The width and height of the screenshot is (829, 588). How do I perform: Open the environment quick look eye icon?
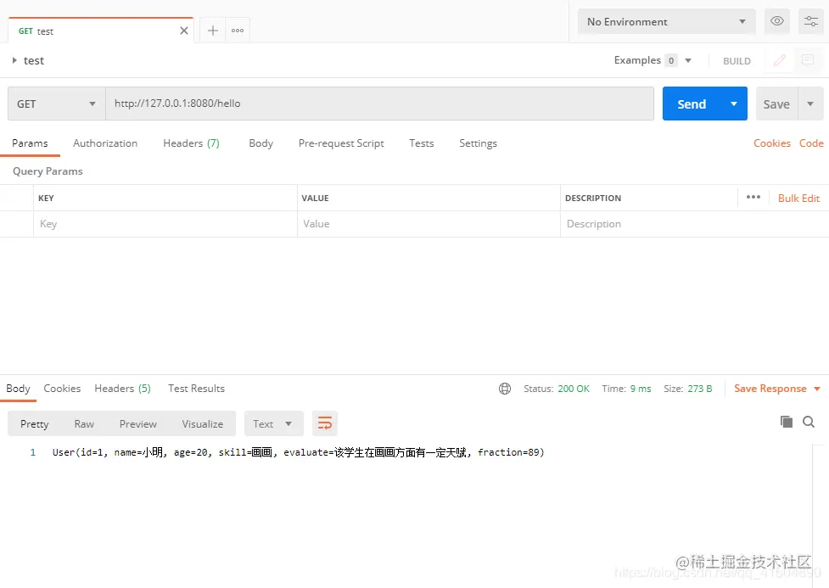click(776, 20)
